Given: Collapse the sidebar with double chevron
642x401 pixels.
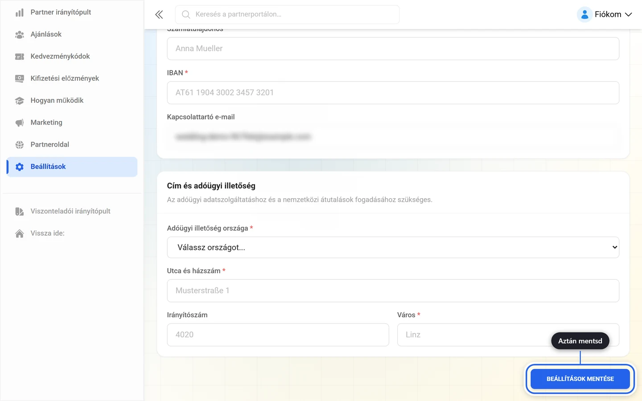Looking at the screenshot, I should coord(159,15).
